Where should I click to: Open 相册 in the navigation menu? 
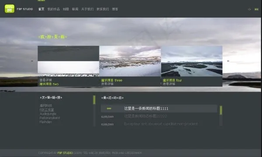(x=66, y=9)
